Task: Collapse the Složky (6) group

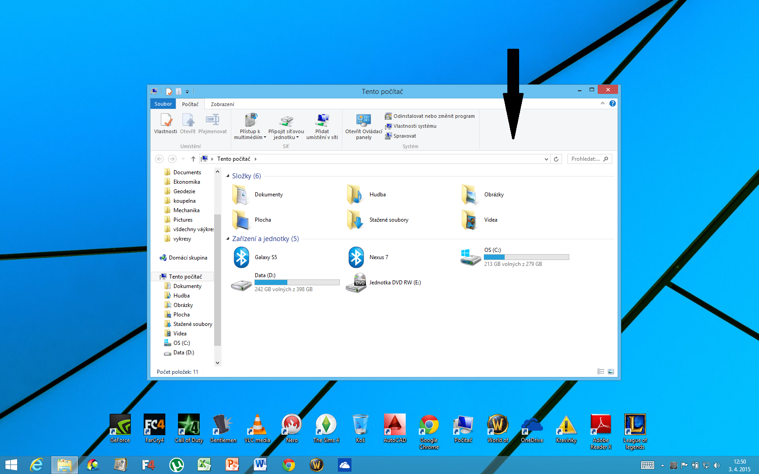Action: [x=228, y=176]
